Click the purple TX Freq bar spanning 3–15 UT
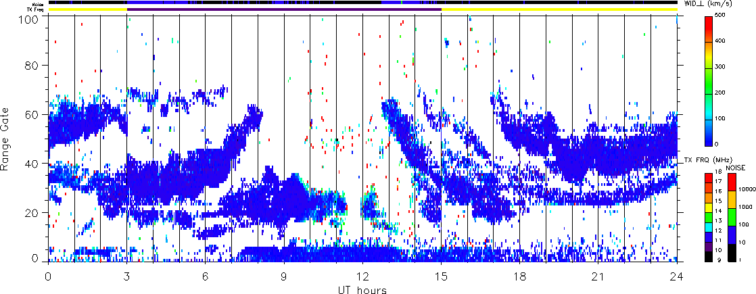This screenshot has width=756, height=294. point(284,9)
